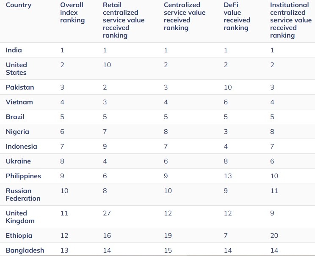315x256 pixels.
Task: Select the Ukraine row label
Action: (18, 161)
